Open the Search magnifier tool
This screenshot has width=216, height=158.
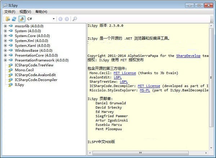pyautogui.click(x=75, y=19)
